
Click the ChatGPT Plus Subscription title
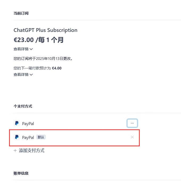coord(46,30)
